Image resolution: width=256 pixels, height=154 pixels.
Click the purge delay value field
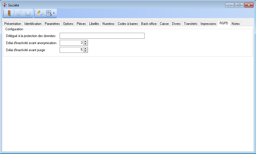coord(71,50)
